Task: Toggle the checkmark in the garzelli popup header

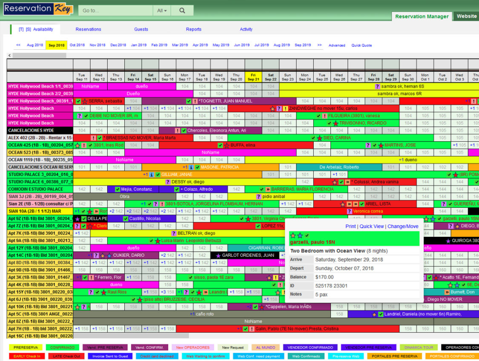Action: [x=307, y=235]
